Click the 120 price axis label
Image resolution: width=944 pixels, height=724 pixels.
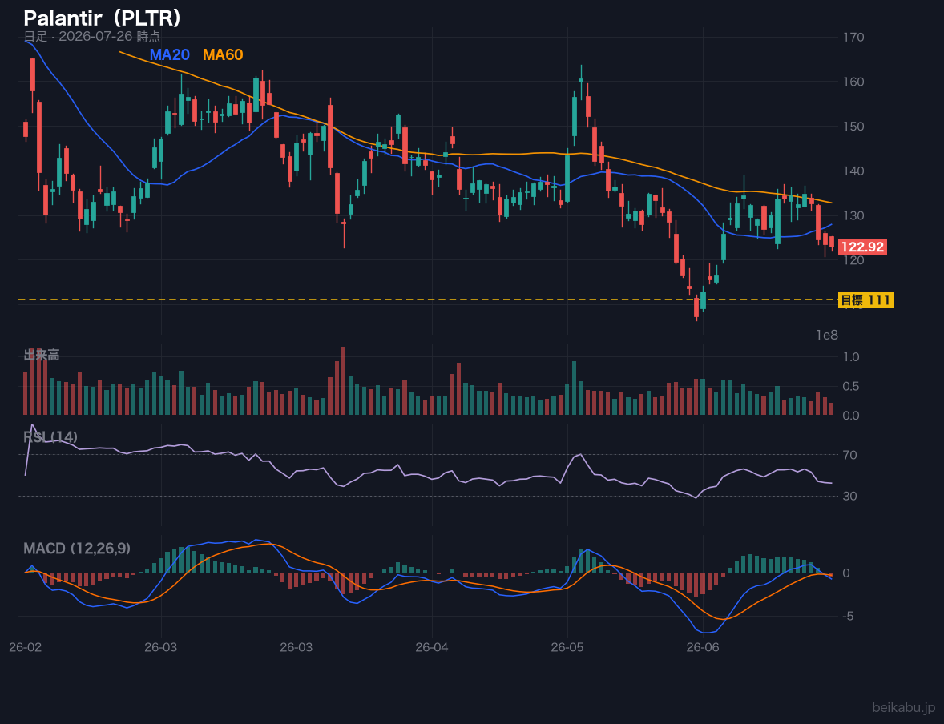coord(853,260)
